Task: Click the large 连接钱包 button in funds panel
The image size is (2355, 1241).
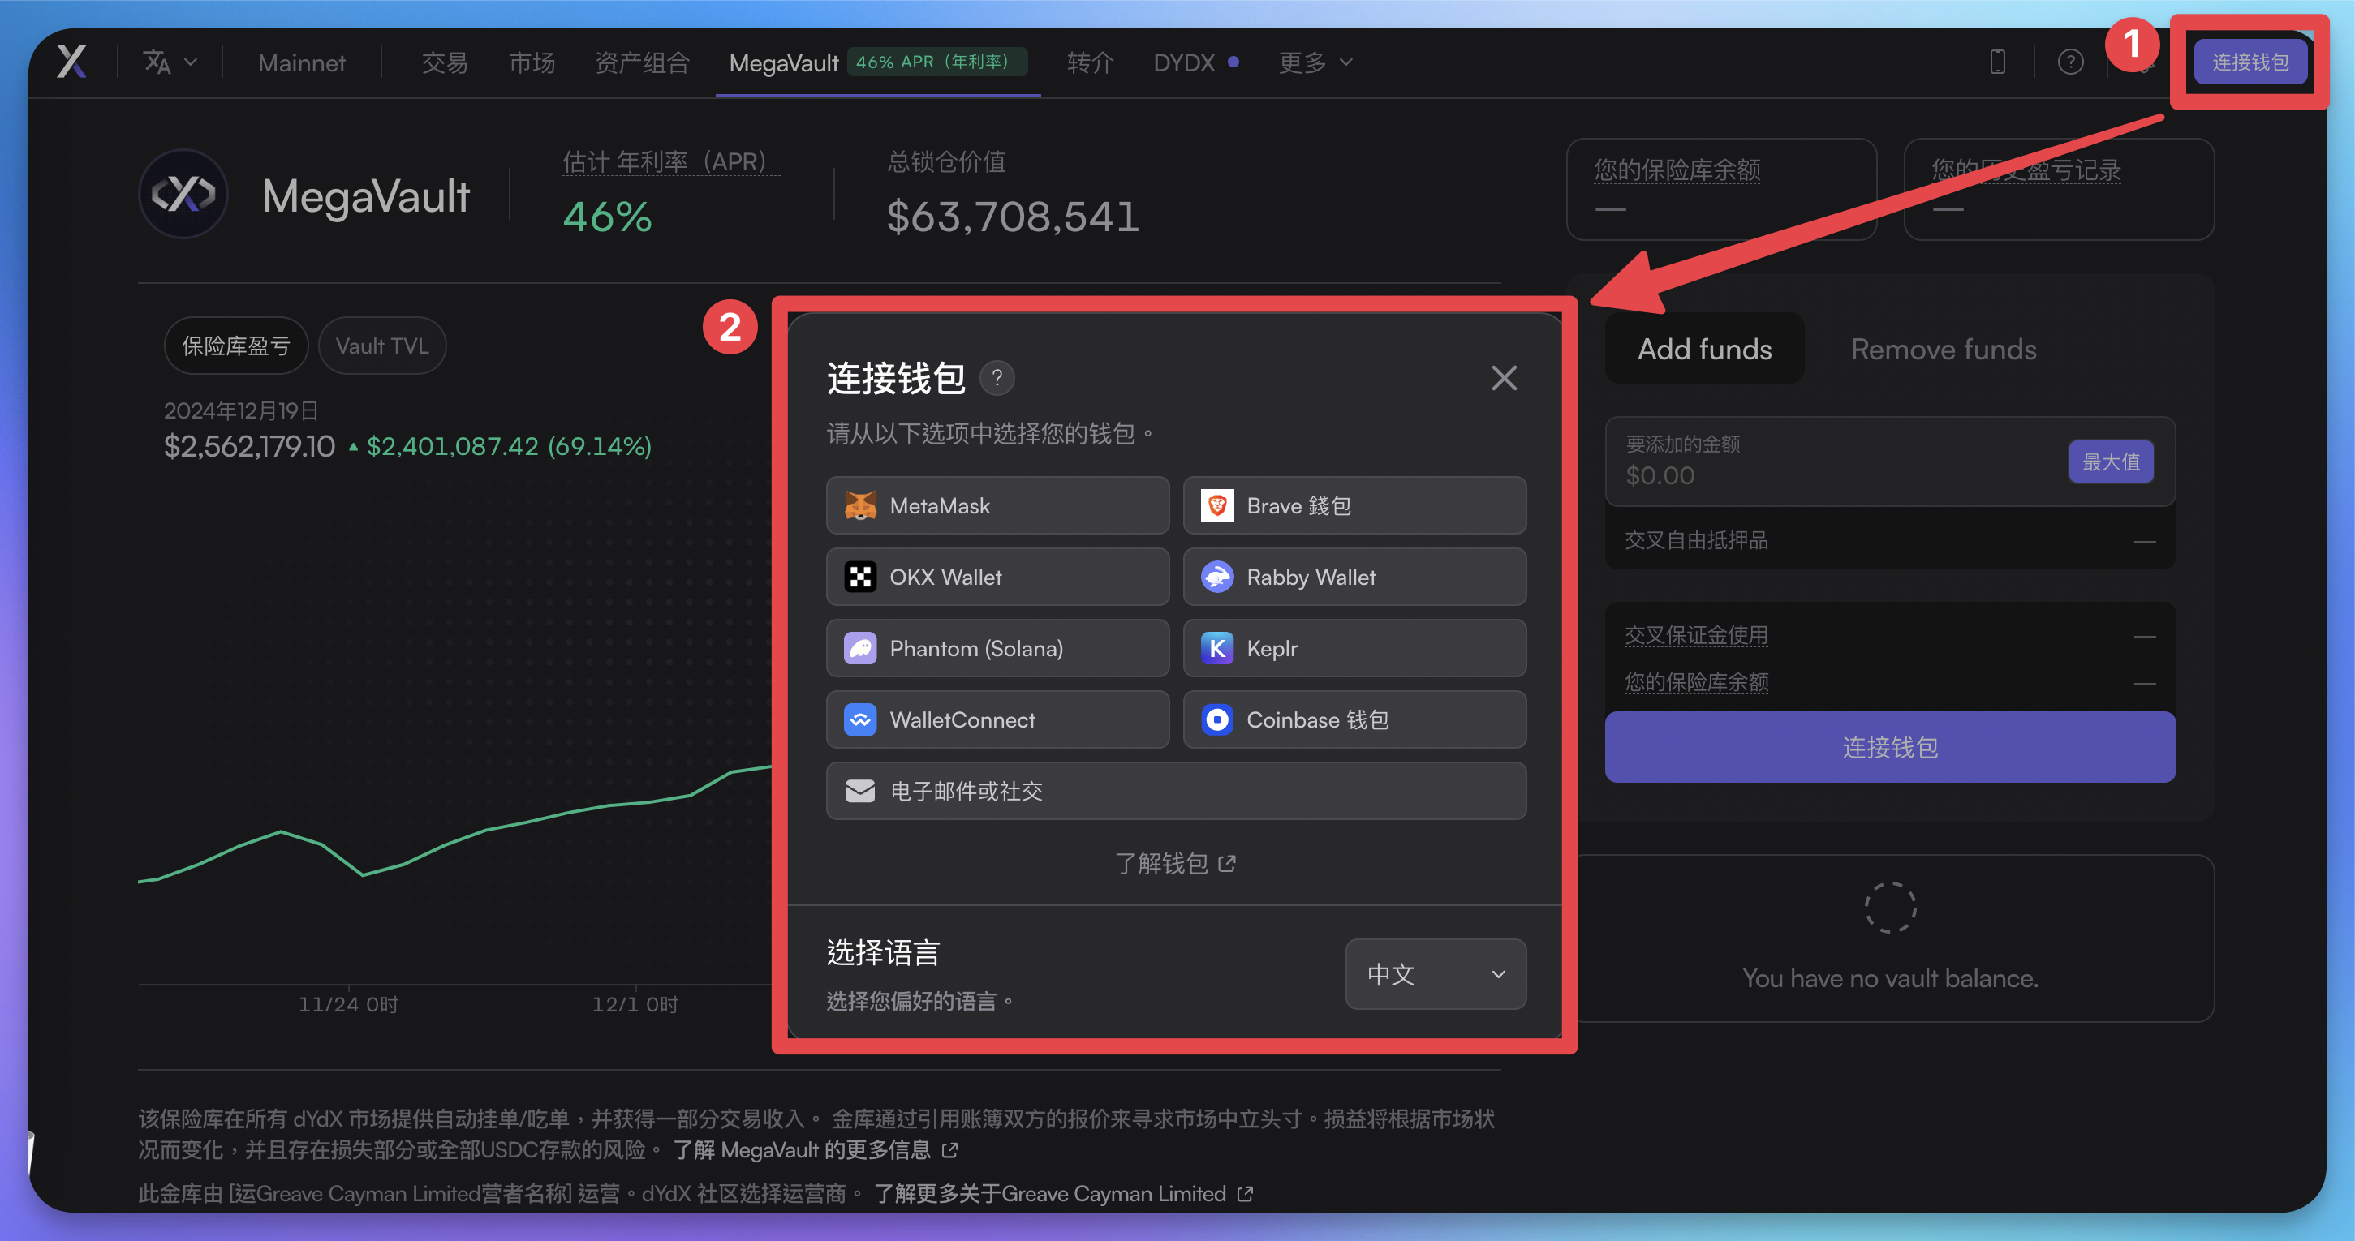Action: 1890,746
